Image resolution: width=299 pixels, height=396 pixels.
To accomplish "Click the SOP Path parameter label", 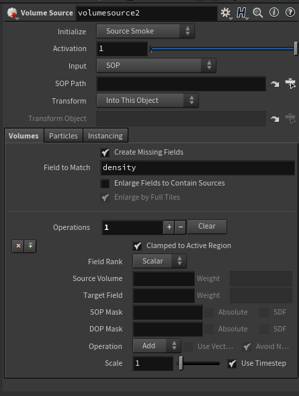I will 71,83.
